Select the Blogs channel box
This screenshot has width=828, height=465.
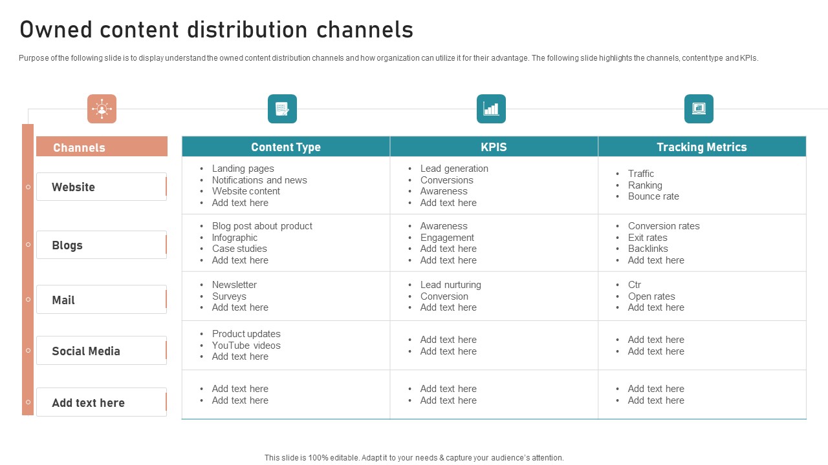(102, 245)
